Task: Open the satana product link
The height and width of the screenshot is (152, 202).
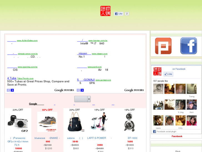Action: (75, 138)
